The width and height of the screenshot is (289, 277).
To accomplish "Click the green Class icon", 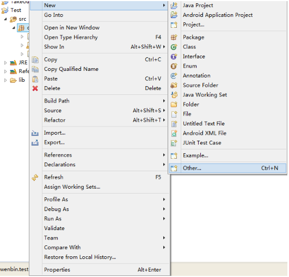I will [174, 47].
